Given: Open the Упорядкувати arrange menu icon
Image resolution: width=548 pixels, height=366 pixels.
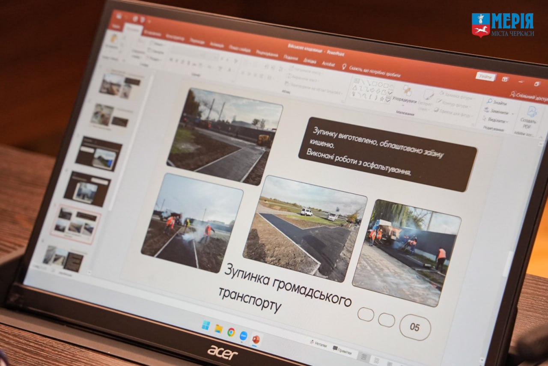Looking at the screenshot, I should 407,91.
